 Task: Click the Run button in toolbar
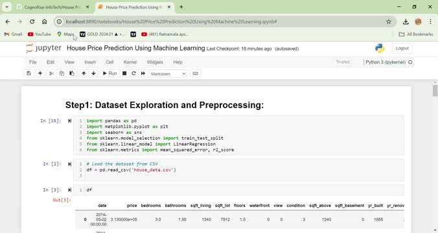(x=109, y=73)
